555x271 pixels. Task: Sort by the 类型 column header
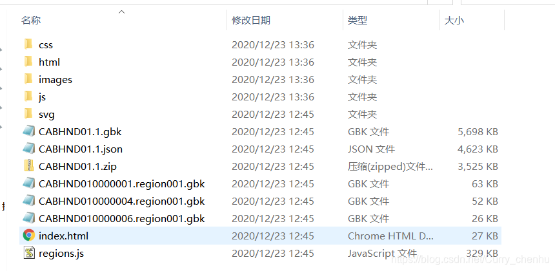357,20
